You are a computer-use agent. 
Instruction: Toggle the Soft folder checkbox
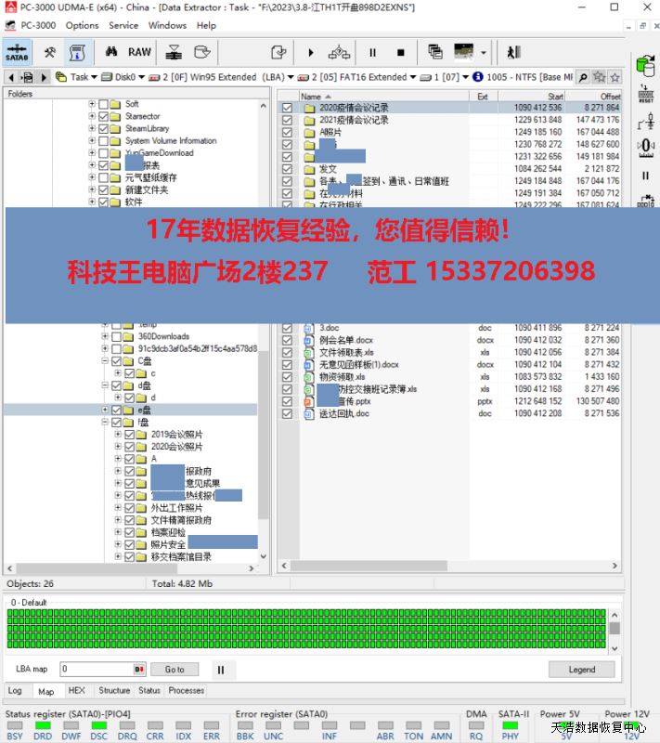(x=103, y=104)
